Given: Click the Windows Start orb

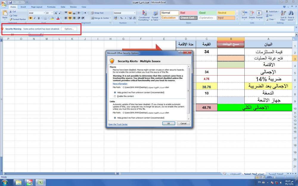Looking at the screenshot, I should [x=4, y=183].
